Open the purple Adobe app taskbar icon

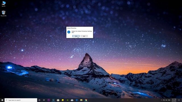[49, 100]
